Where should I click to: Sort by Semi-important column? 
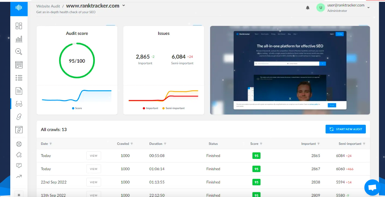[x=352, y=144]
